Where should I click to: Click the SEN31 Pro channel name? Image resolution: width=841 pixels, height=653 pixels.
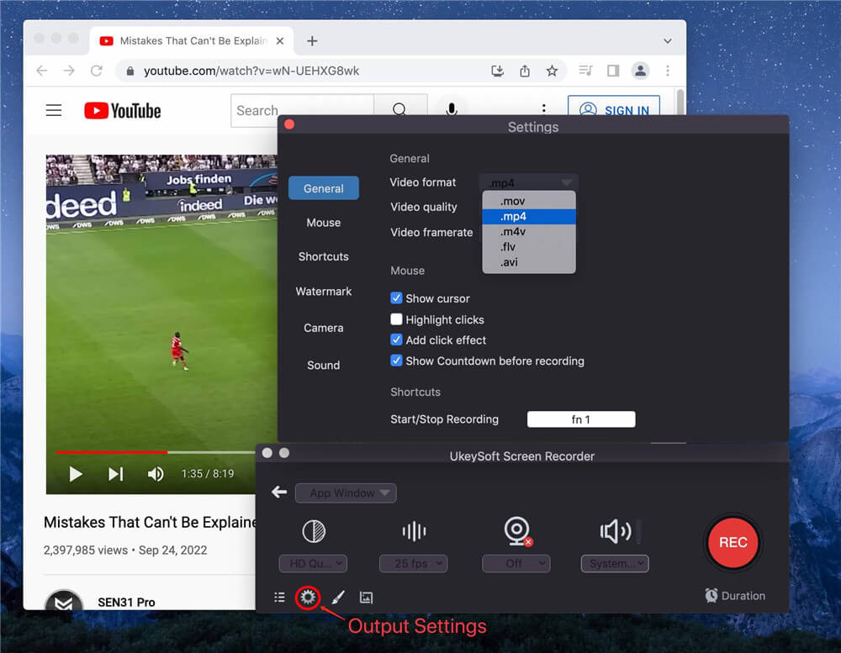pos(127,602)
